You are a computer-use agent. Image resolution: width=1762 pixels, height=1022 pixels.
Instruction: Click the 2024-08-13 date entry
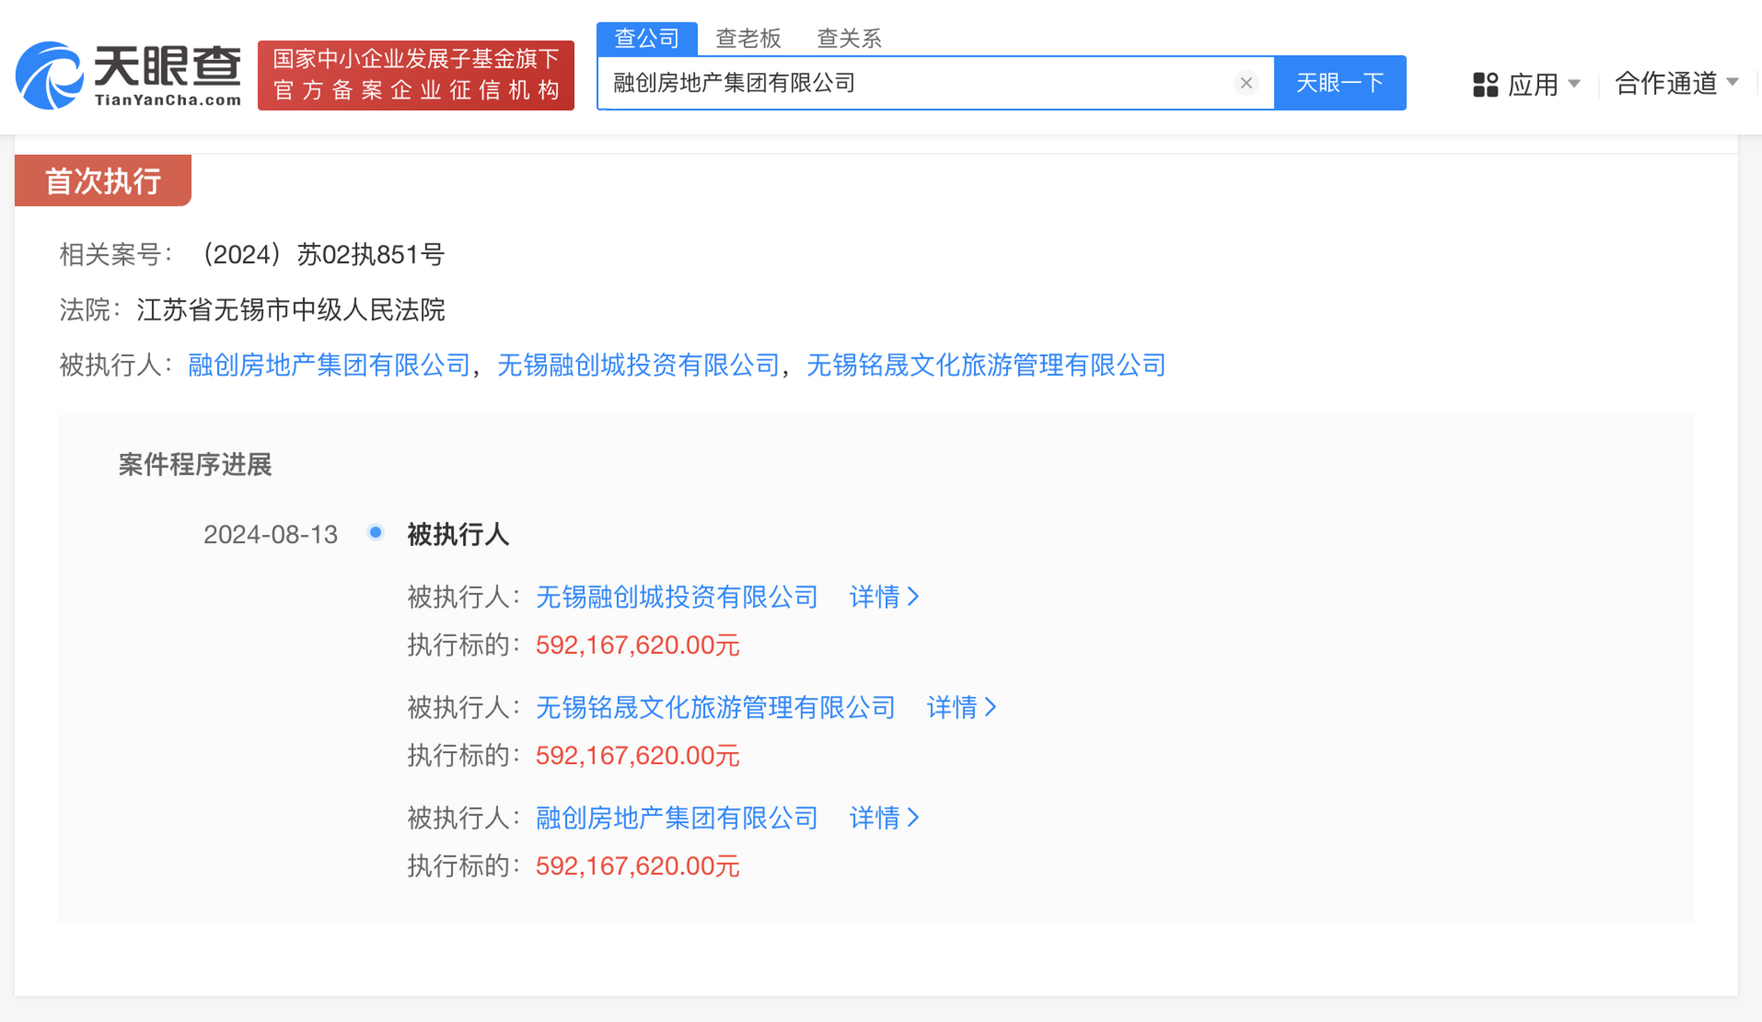point(271,534)
